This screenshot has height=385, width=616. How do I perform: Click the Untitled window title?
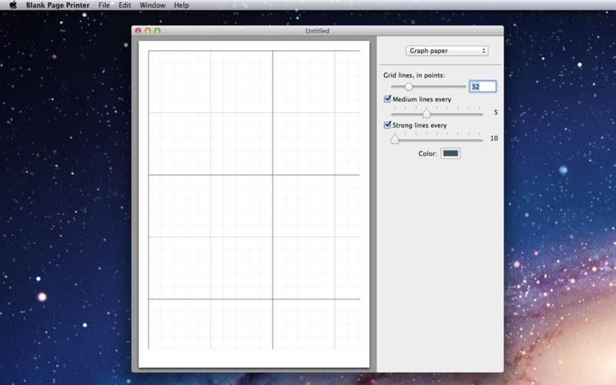317,31
